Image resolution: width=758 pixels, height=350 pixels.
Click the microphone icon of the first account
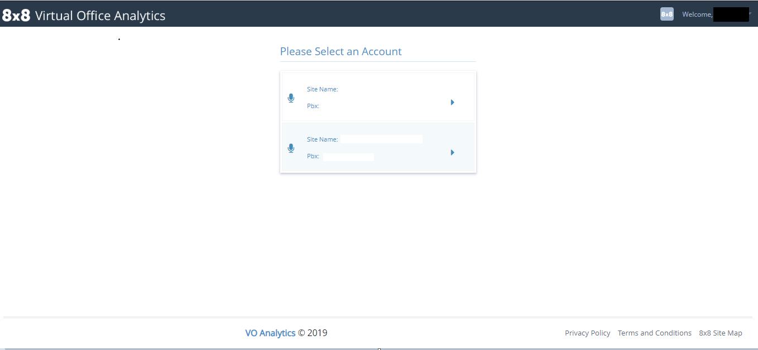point(291,98)
